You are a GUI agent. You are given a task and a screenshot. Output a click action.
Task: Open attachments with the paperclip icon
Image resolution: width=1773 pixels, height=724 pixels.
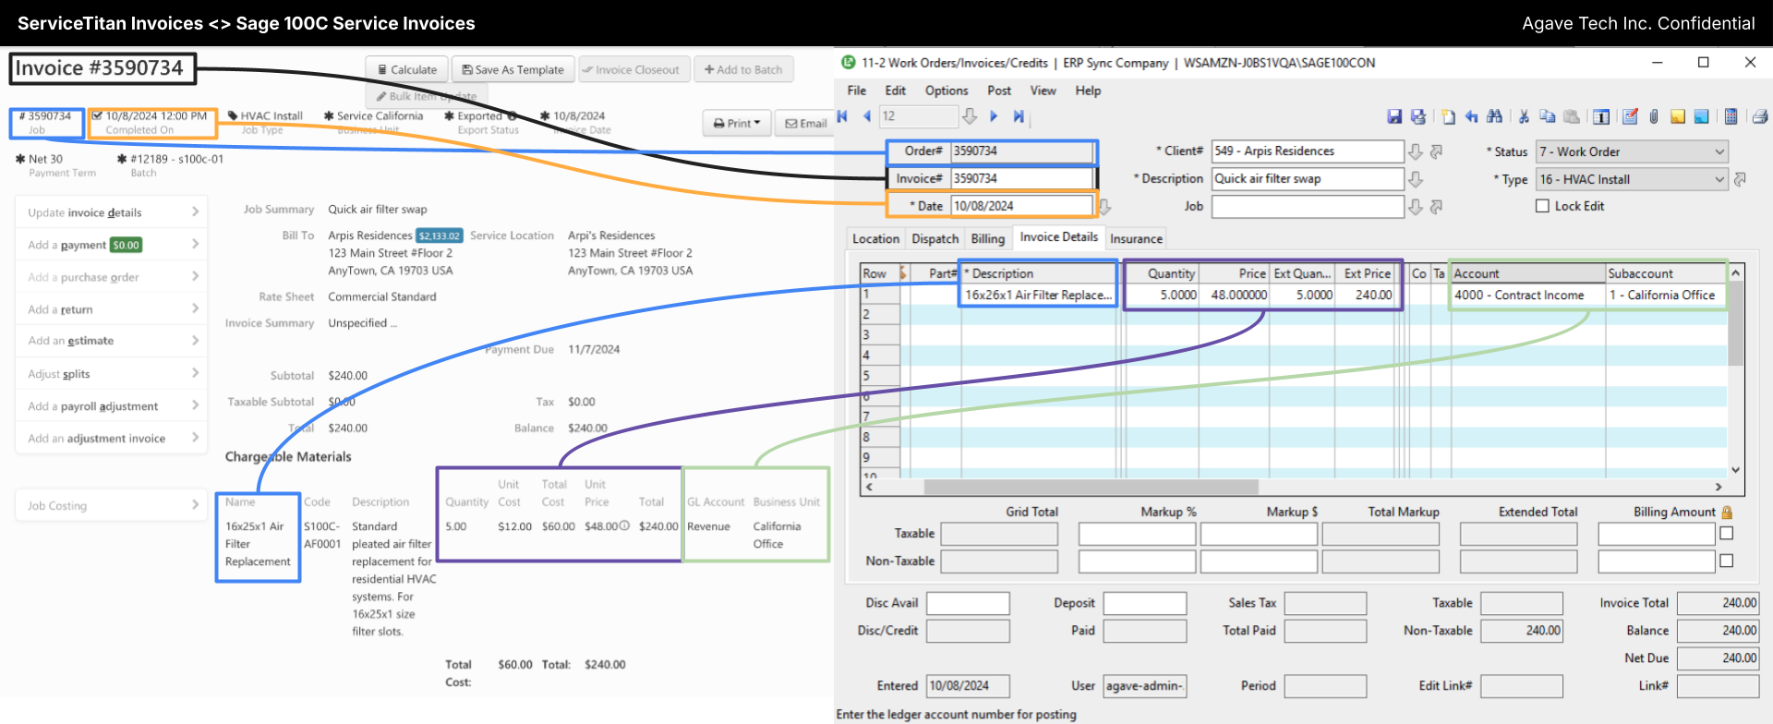(1654, 116)
